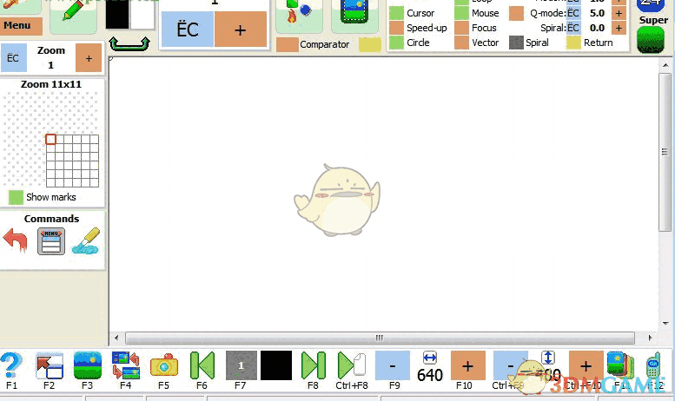Toggle the grey Spiral option
Image resolution: width=675 pixels, height=401 pixels.
click(x=516, y=43)
